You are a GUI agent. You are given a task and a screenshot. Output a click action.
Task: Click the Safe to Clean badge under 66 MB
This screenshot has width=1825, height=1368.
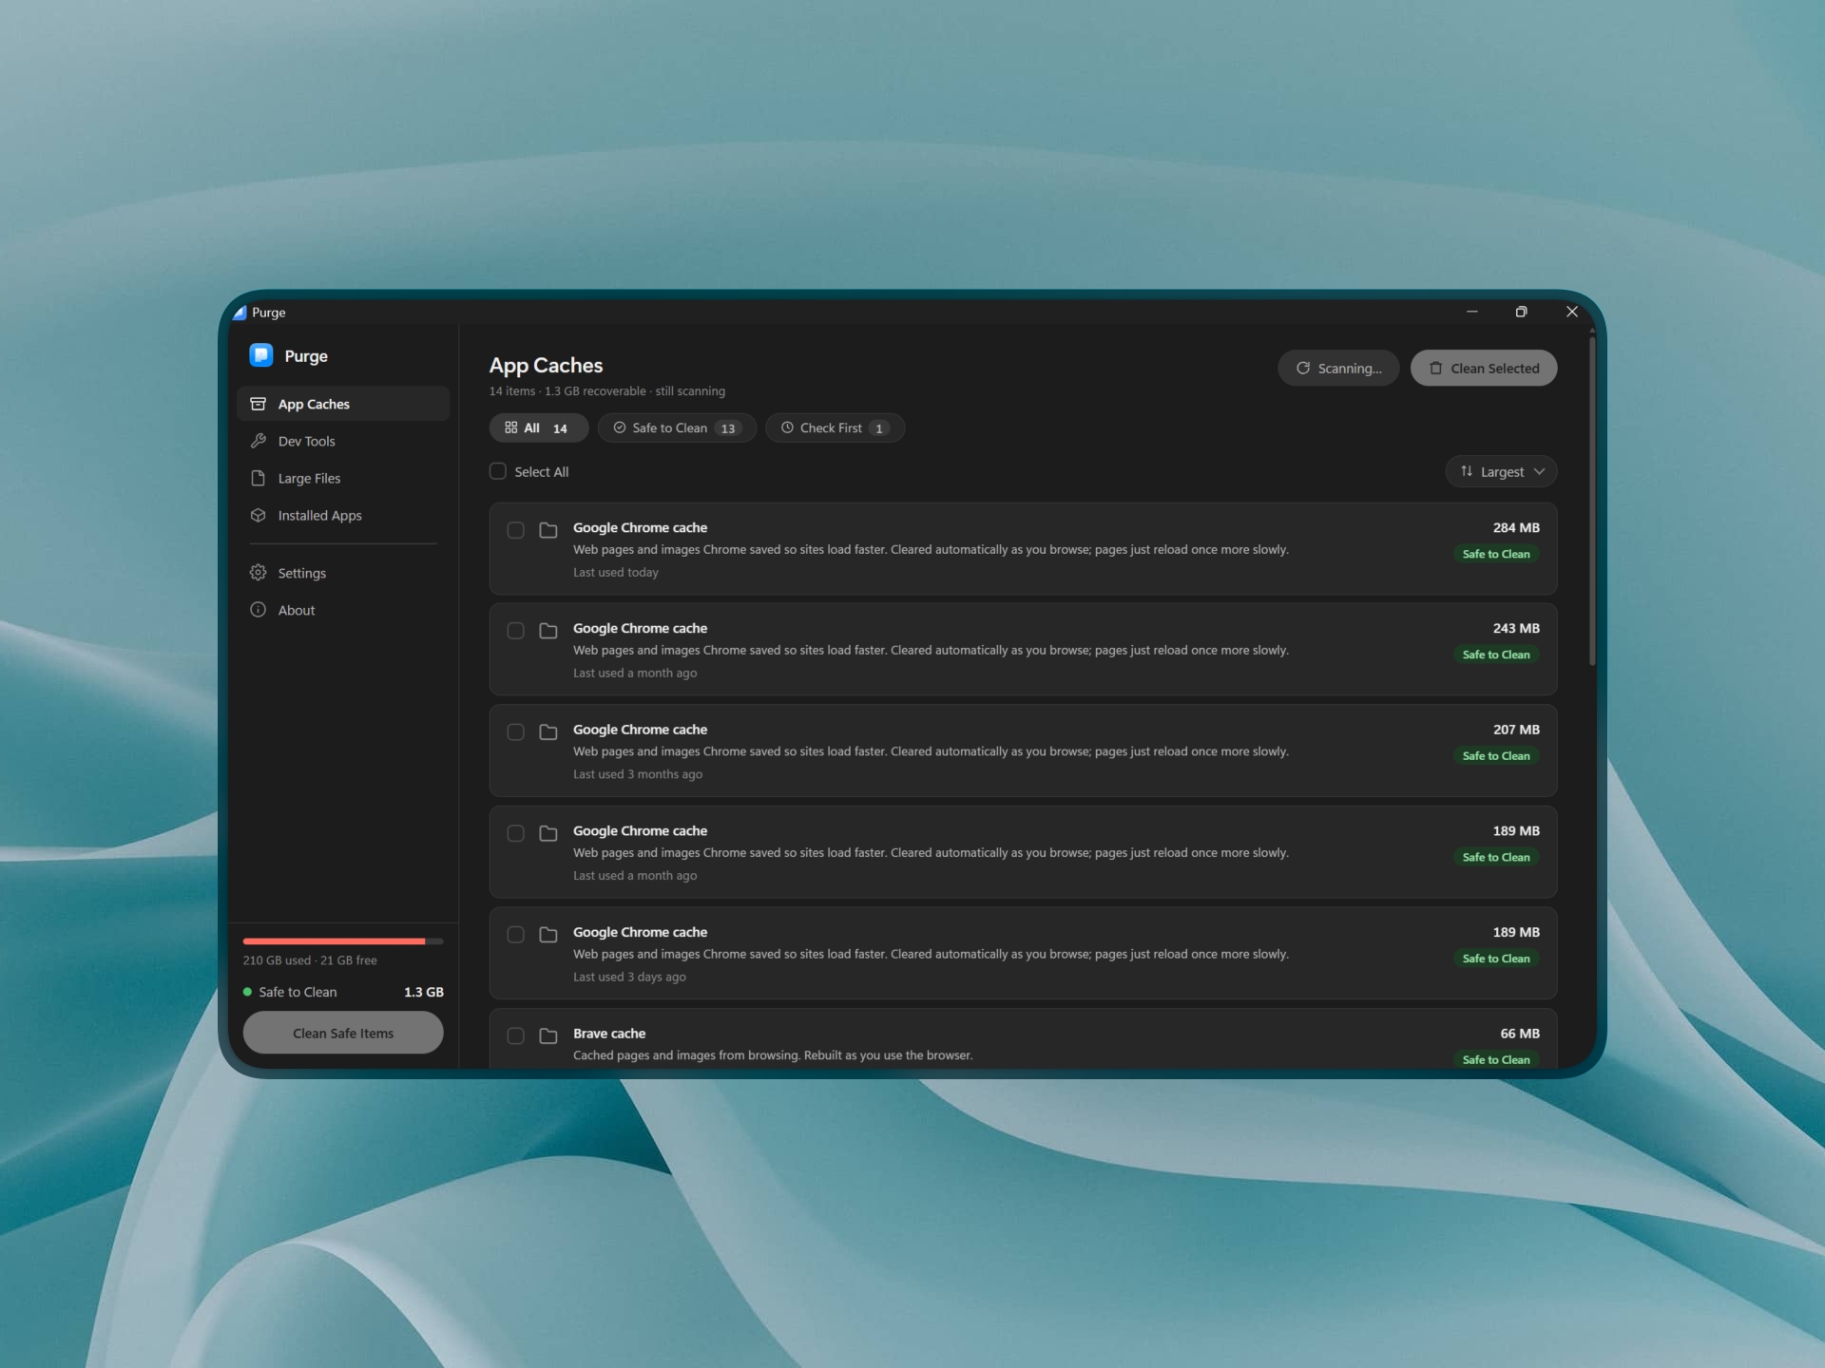point(1496,1059)
